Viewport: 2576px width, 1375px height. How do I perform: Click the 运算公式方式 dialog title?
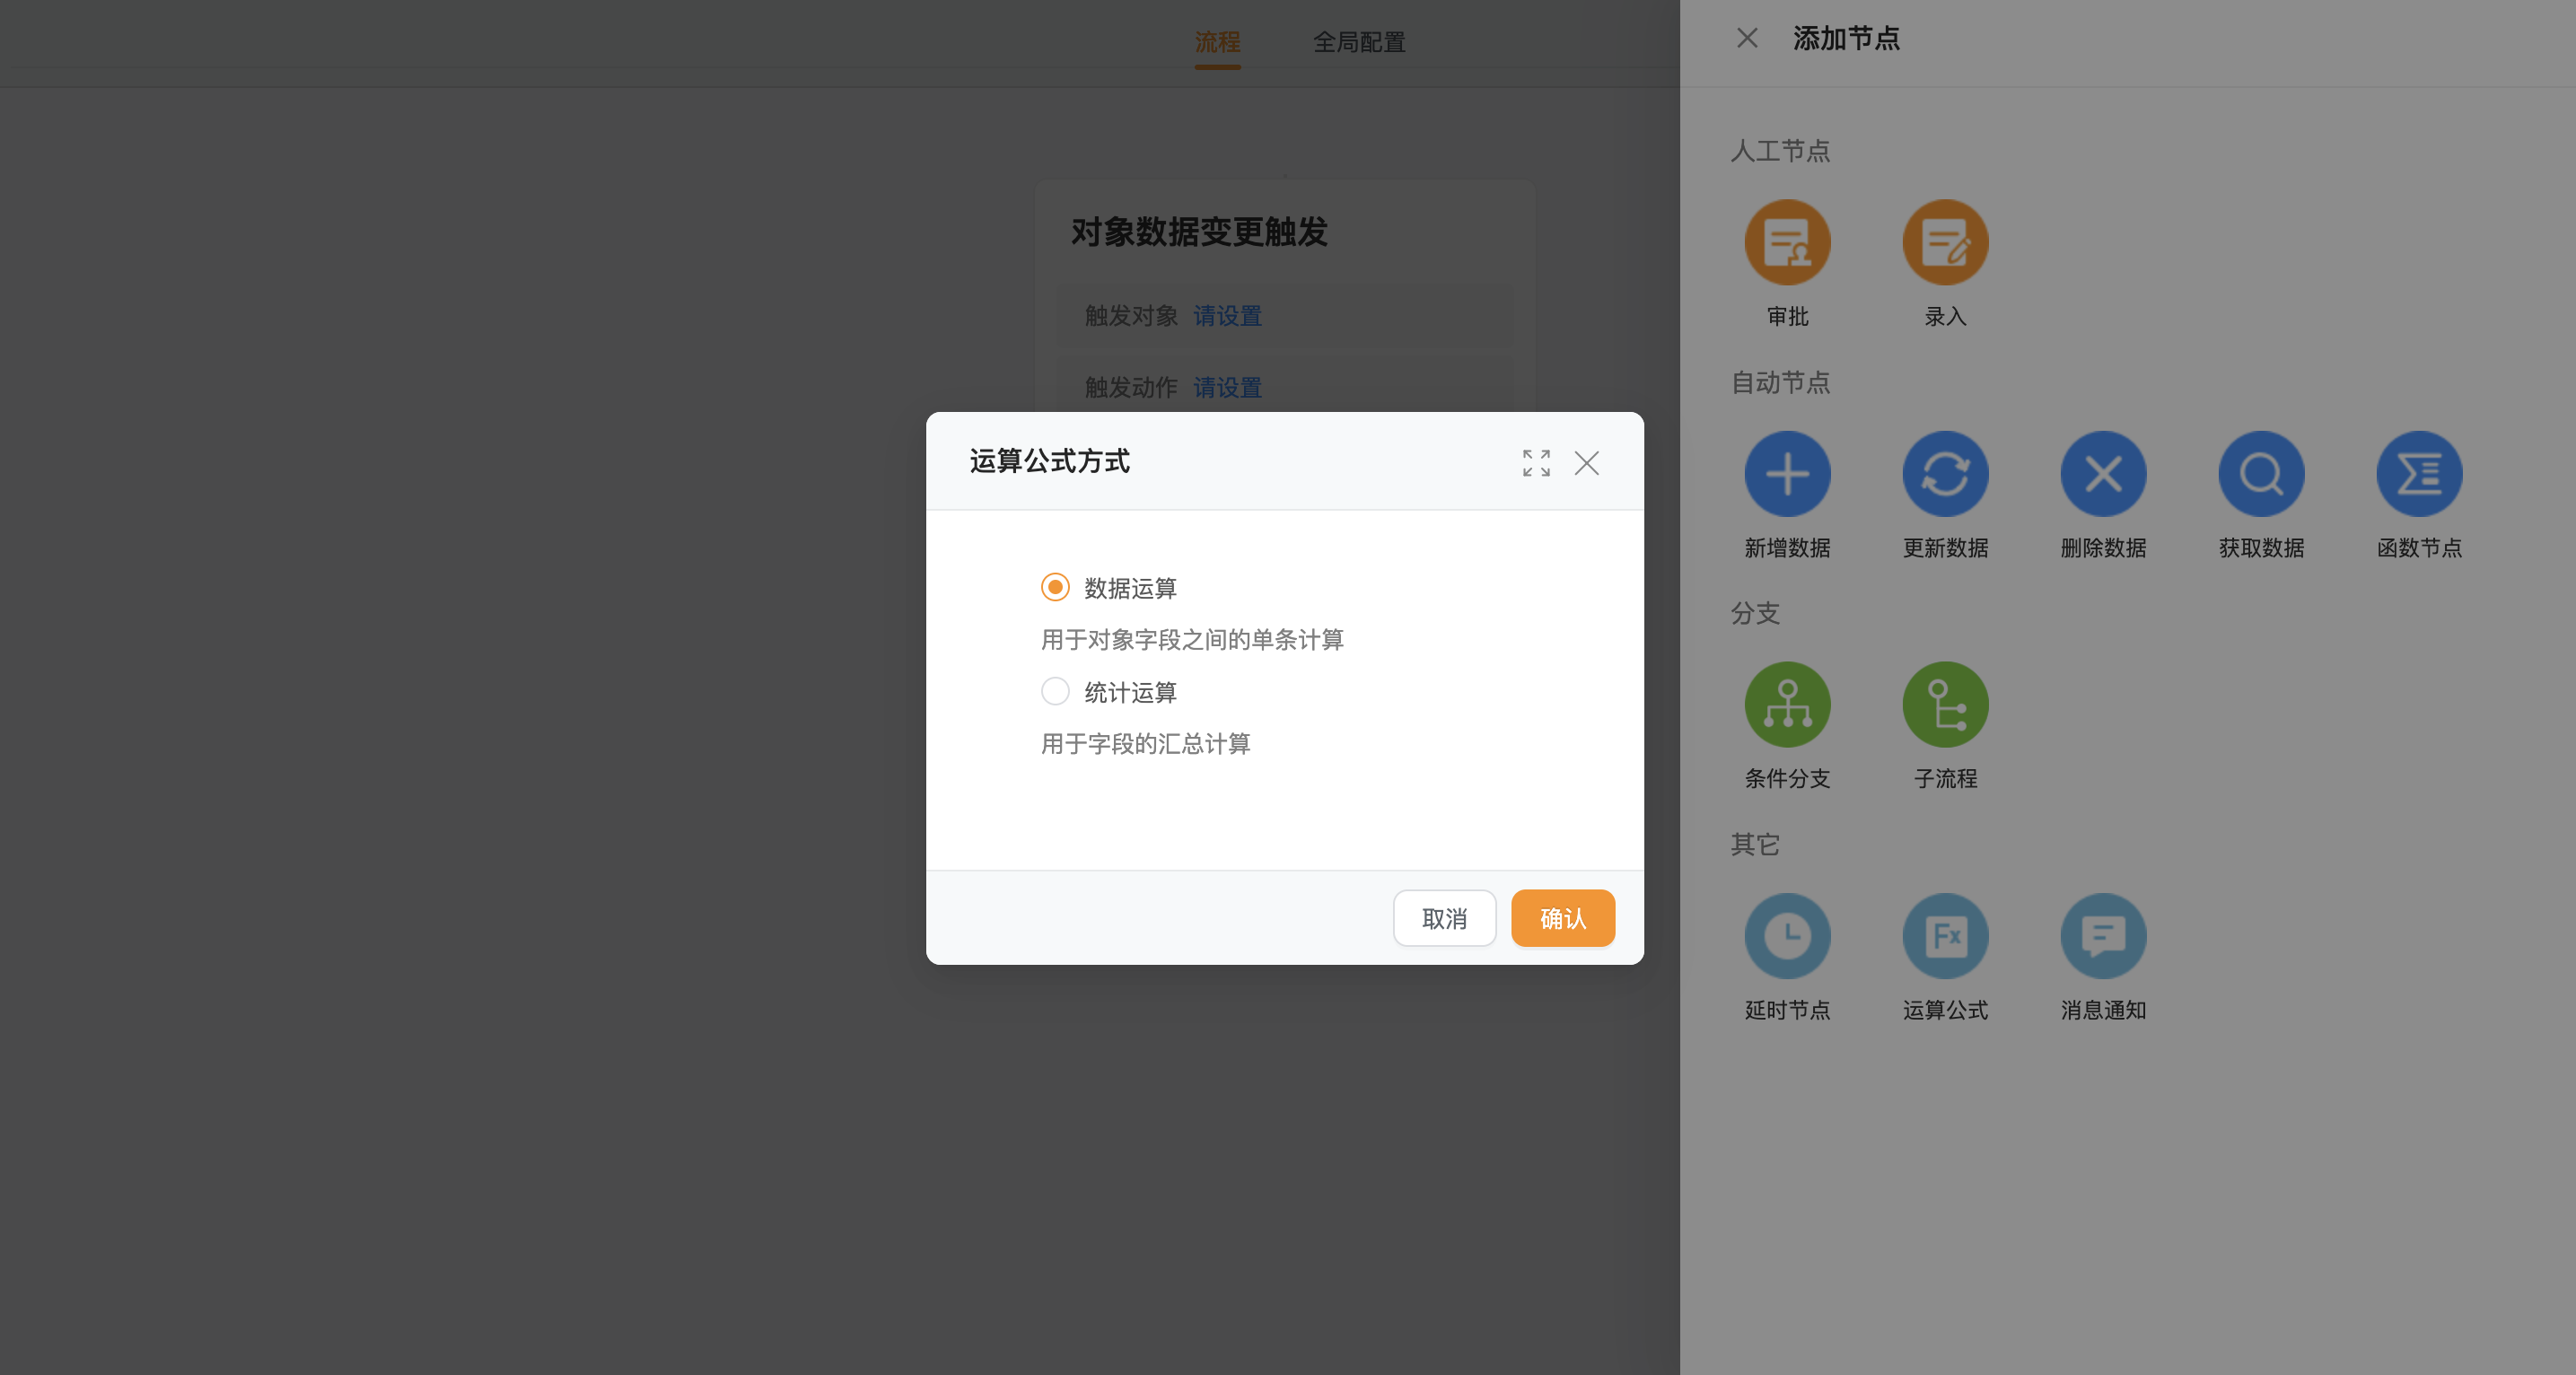[x=1049, y=461]
